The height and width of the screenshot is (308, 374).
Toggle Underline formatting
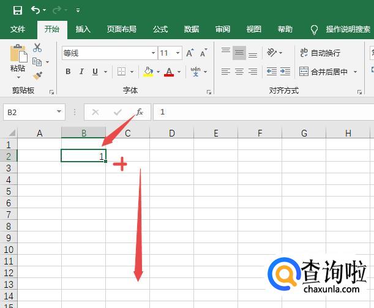[95, 71]
